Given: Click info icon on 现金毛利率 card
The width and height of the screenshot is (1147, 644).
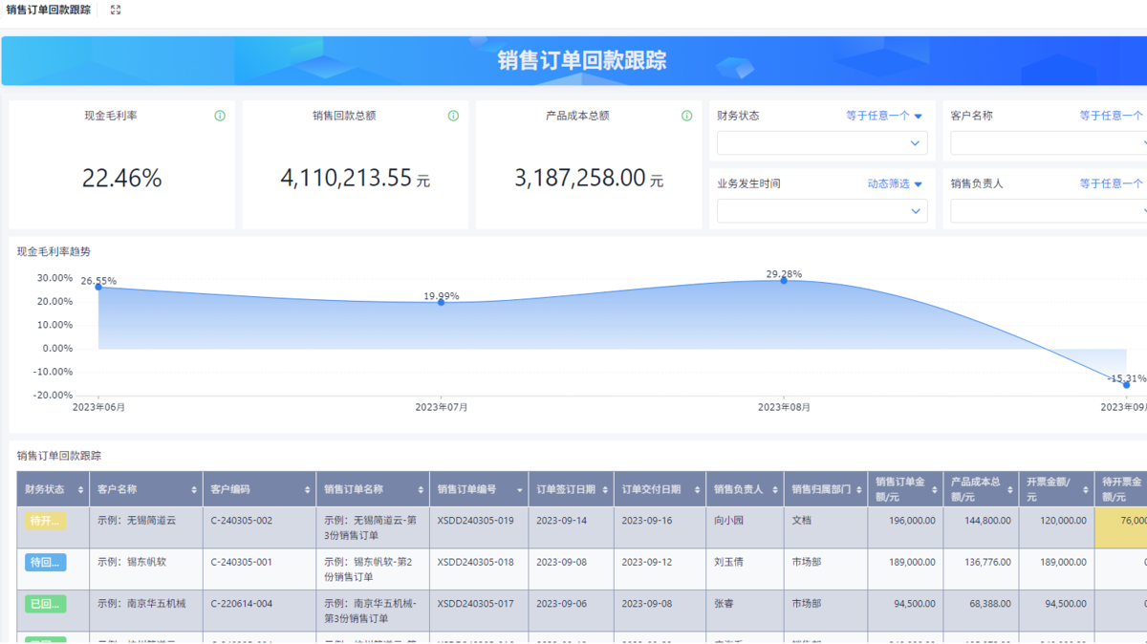Looking at the screenshot, I should coord(220,116).
